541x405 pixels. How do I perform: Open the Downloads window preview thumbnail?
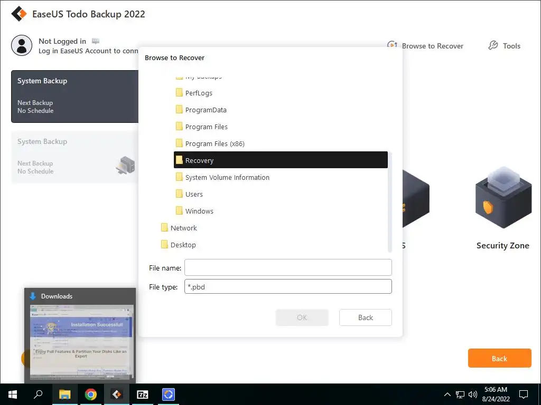[x=82, y=342]
